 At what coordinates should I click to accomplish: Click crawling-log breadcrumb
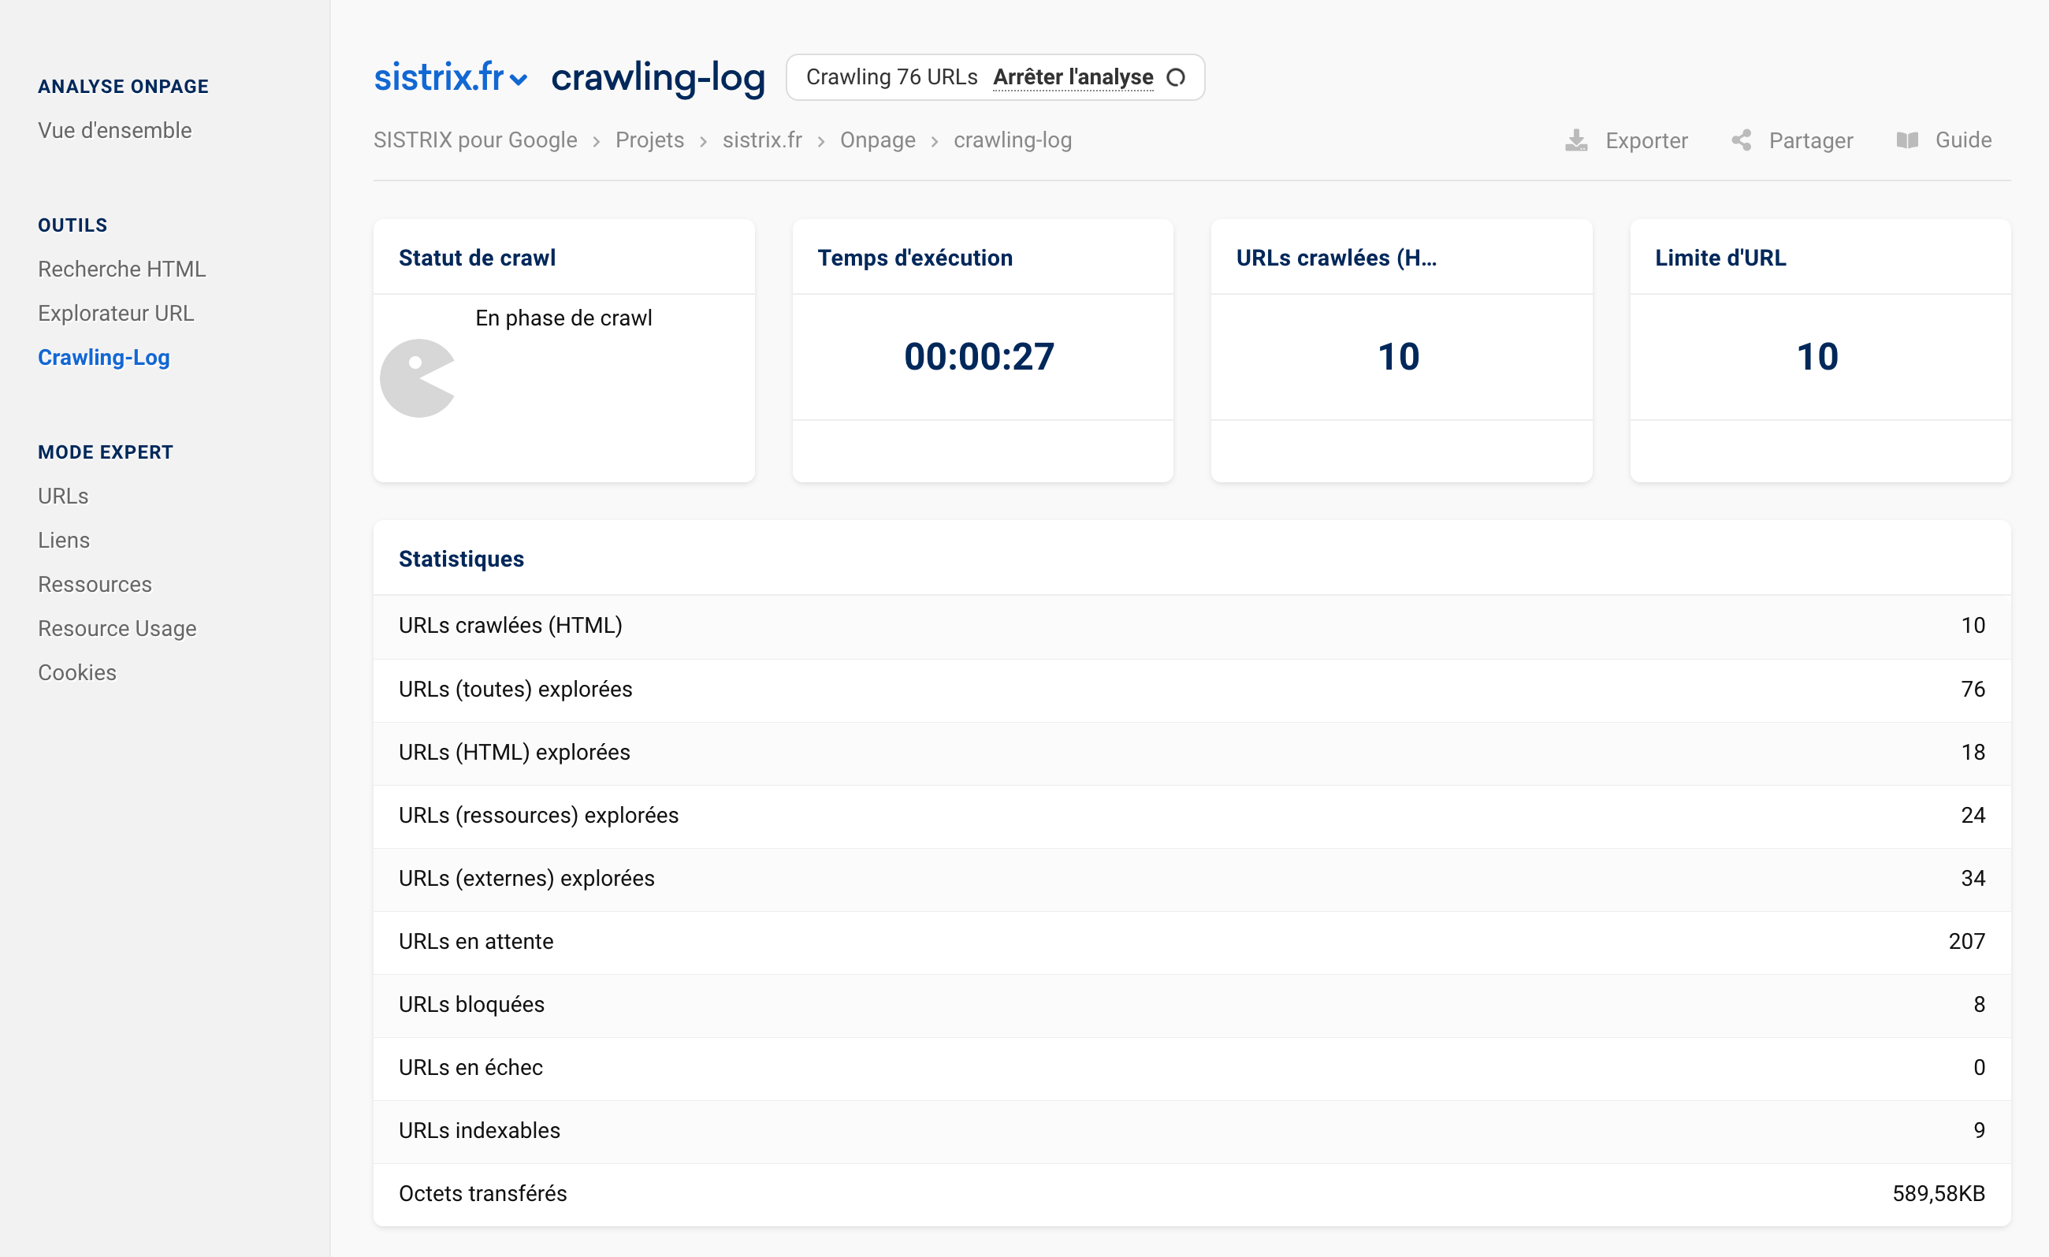(x=1012, y=140)
